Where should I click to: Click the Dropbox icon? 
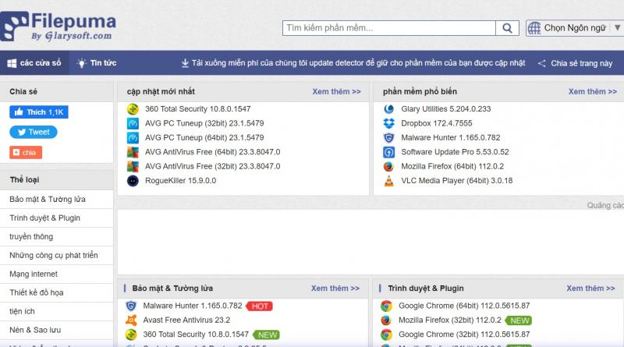tap(388, 123)
